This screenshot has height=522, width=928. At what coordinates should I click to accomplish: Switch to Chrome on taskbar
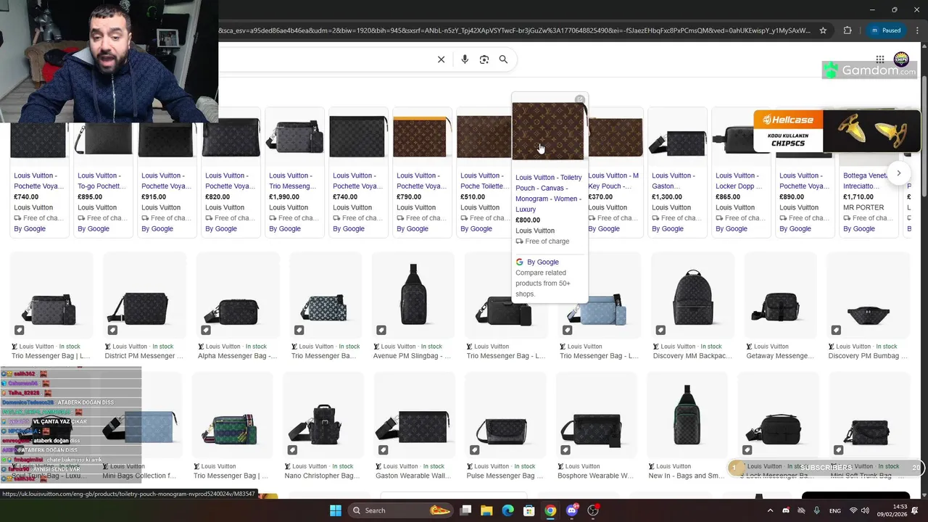tap(550, 510)
